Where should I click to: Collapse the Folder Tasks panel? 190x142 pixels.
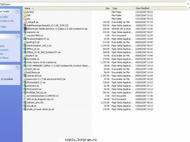pyautogui.click(x=17, y=11)
